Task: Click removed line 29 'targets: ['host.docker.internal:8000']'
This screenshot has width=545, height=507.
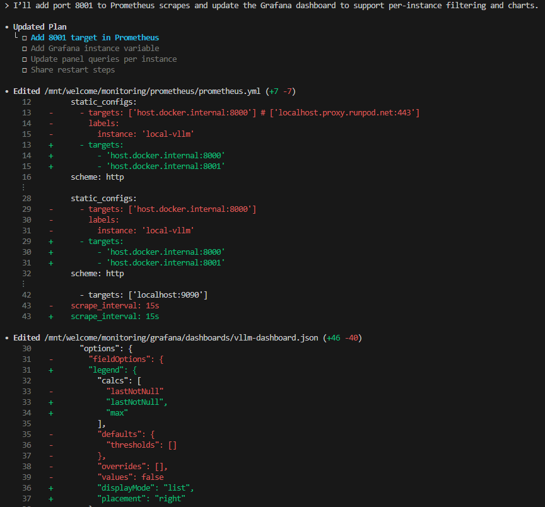Action: click(168, 209)
